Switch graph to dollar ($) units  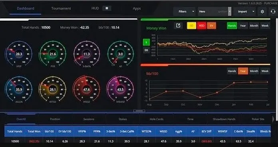(146, 43)
